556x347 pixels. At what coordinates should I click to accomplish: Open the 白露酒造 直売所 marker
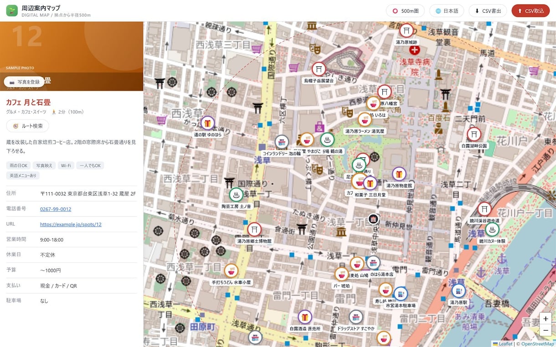(305, 317)
